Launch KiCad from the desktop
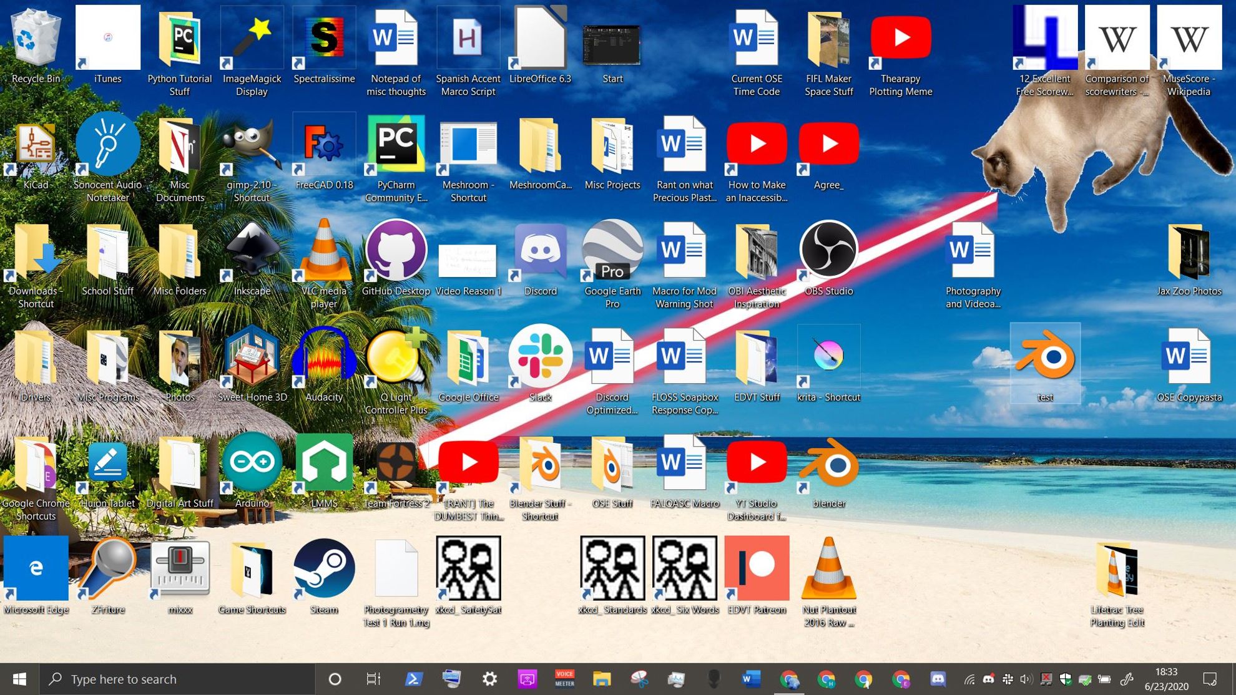The height and width of the screenshot is (695, 1236). [x=36, y=145]
